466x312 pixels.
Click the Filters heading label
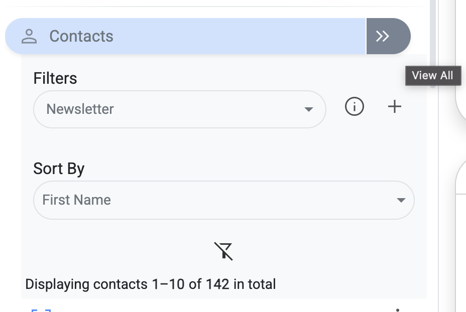[x=55, y=78]
